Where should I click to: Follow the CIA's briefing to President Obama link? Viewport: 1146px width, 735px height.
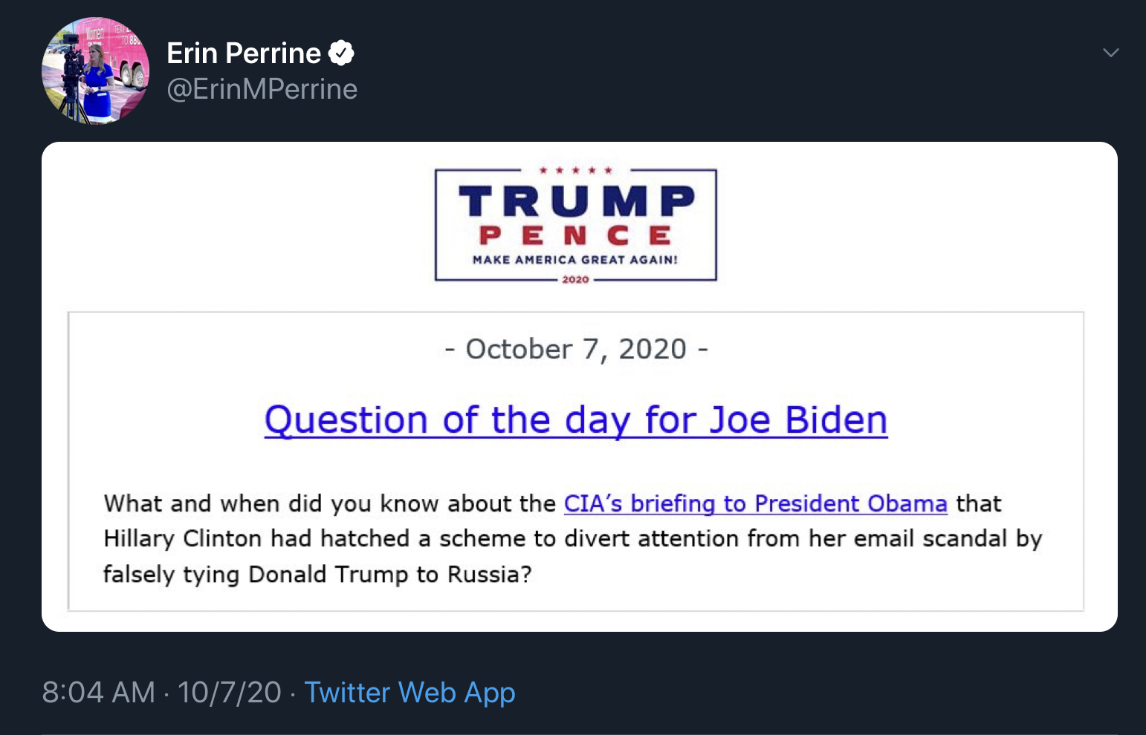(x=755, y=503)
